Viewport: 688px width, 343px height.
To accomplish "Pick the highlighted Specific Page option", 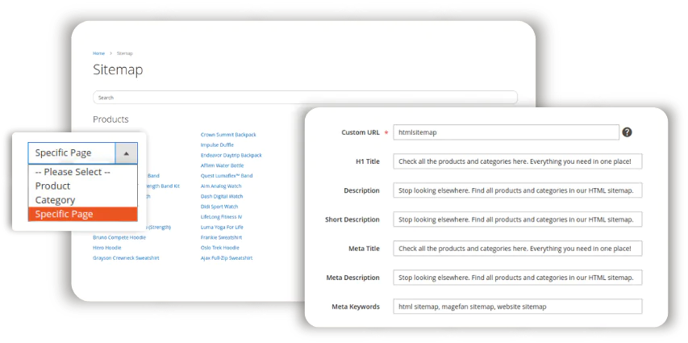I will pos(82,214).
